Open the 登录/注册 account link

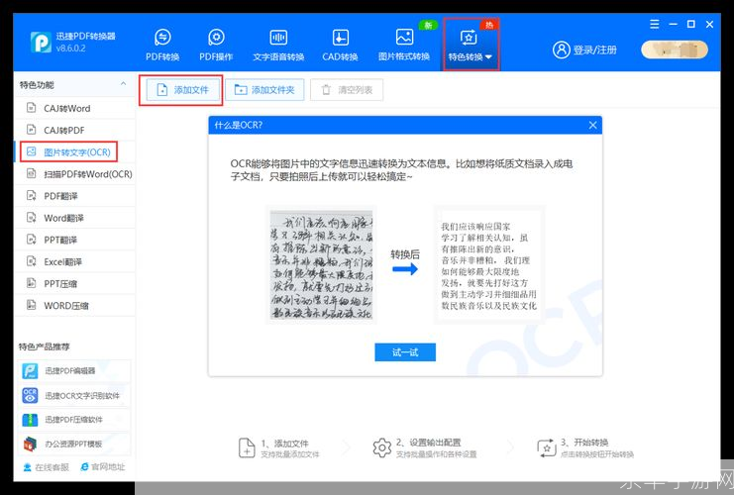coord(585,49)
